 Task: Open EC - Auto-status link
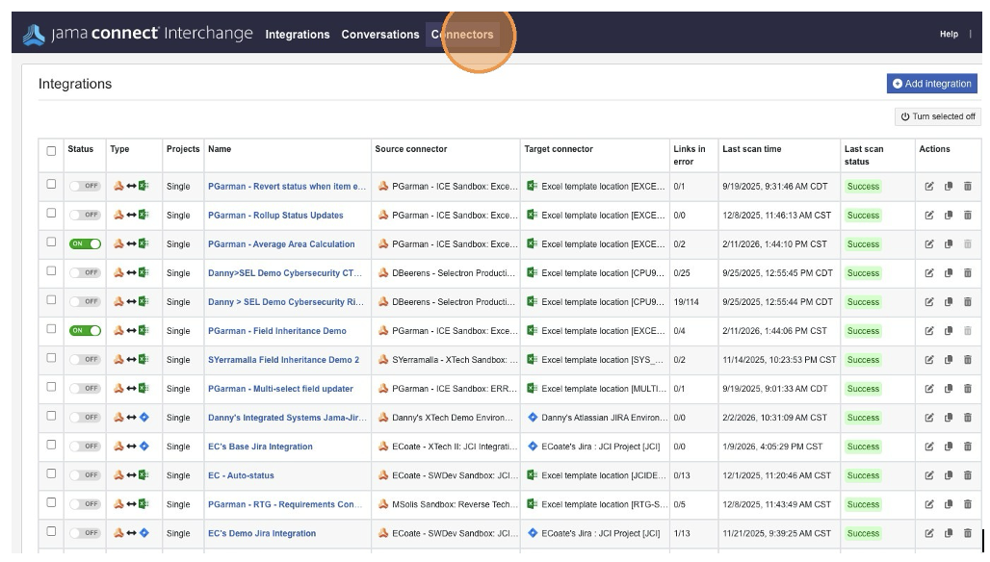pos(241,475)
